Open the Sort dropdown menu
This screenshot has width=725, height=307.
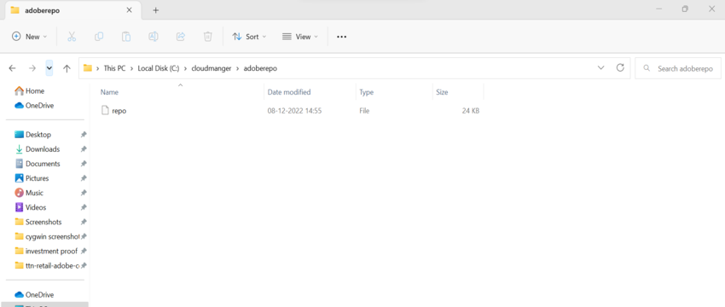coord(250,37)
